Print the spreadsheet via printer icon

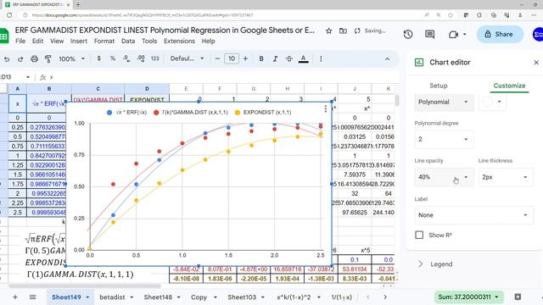pyautogui.click(x=34, y=58)
